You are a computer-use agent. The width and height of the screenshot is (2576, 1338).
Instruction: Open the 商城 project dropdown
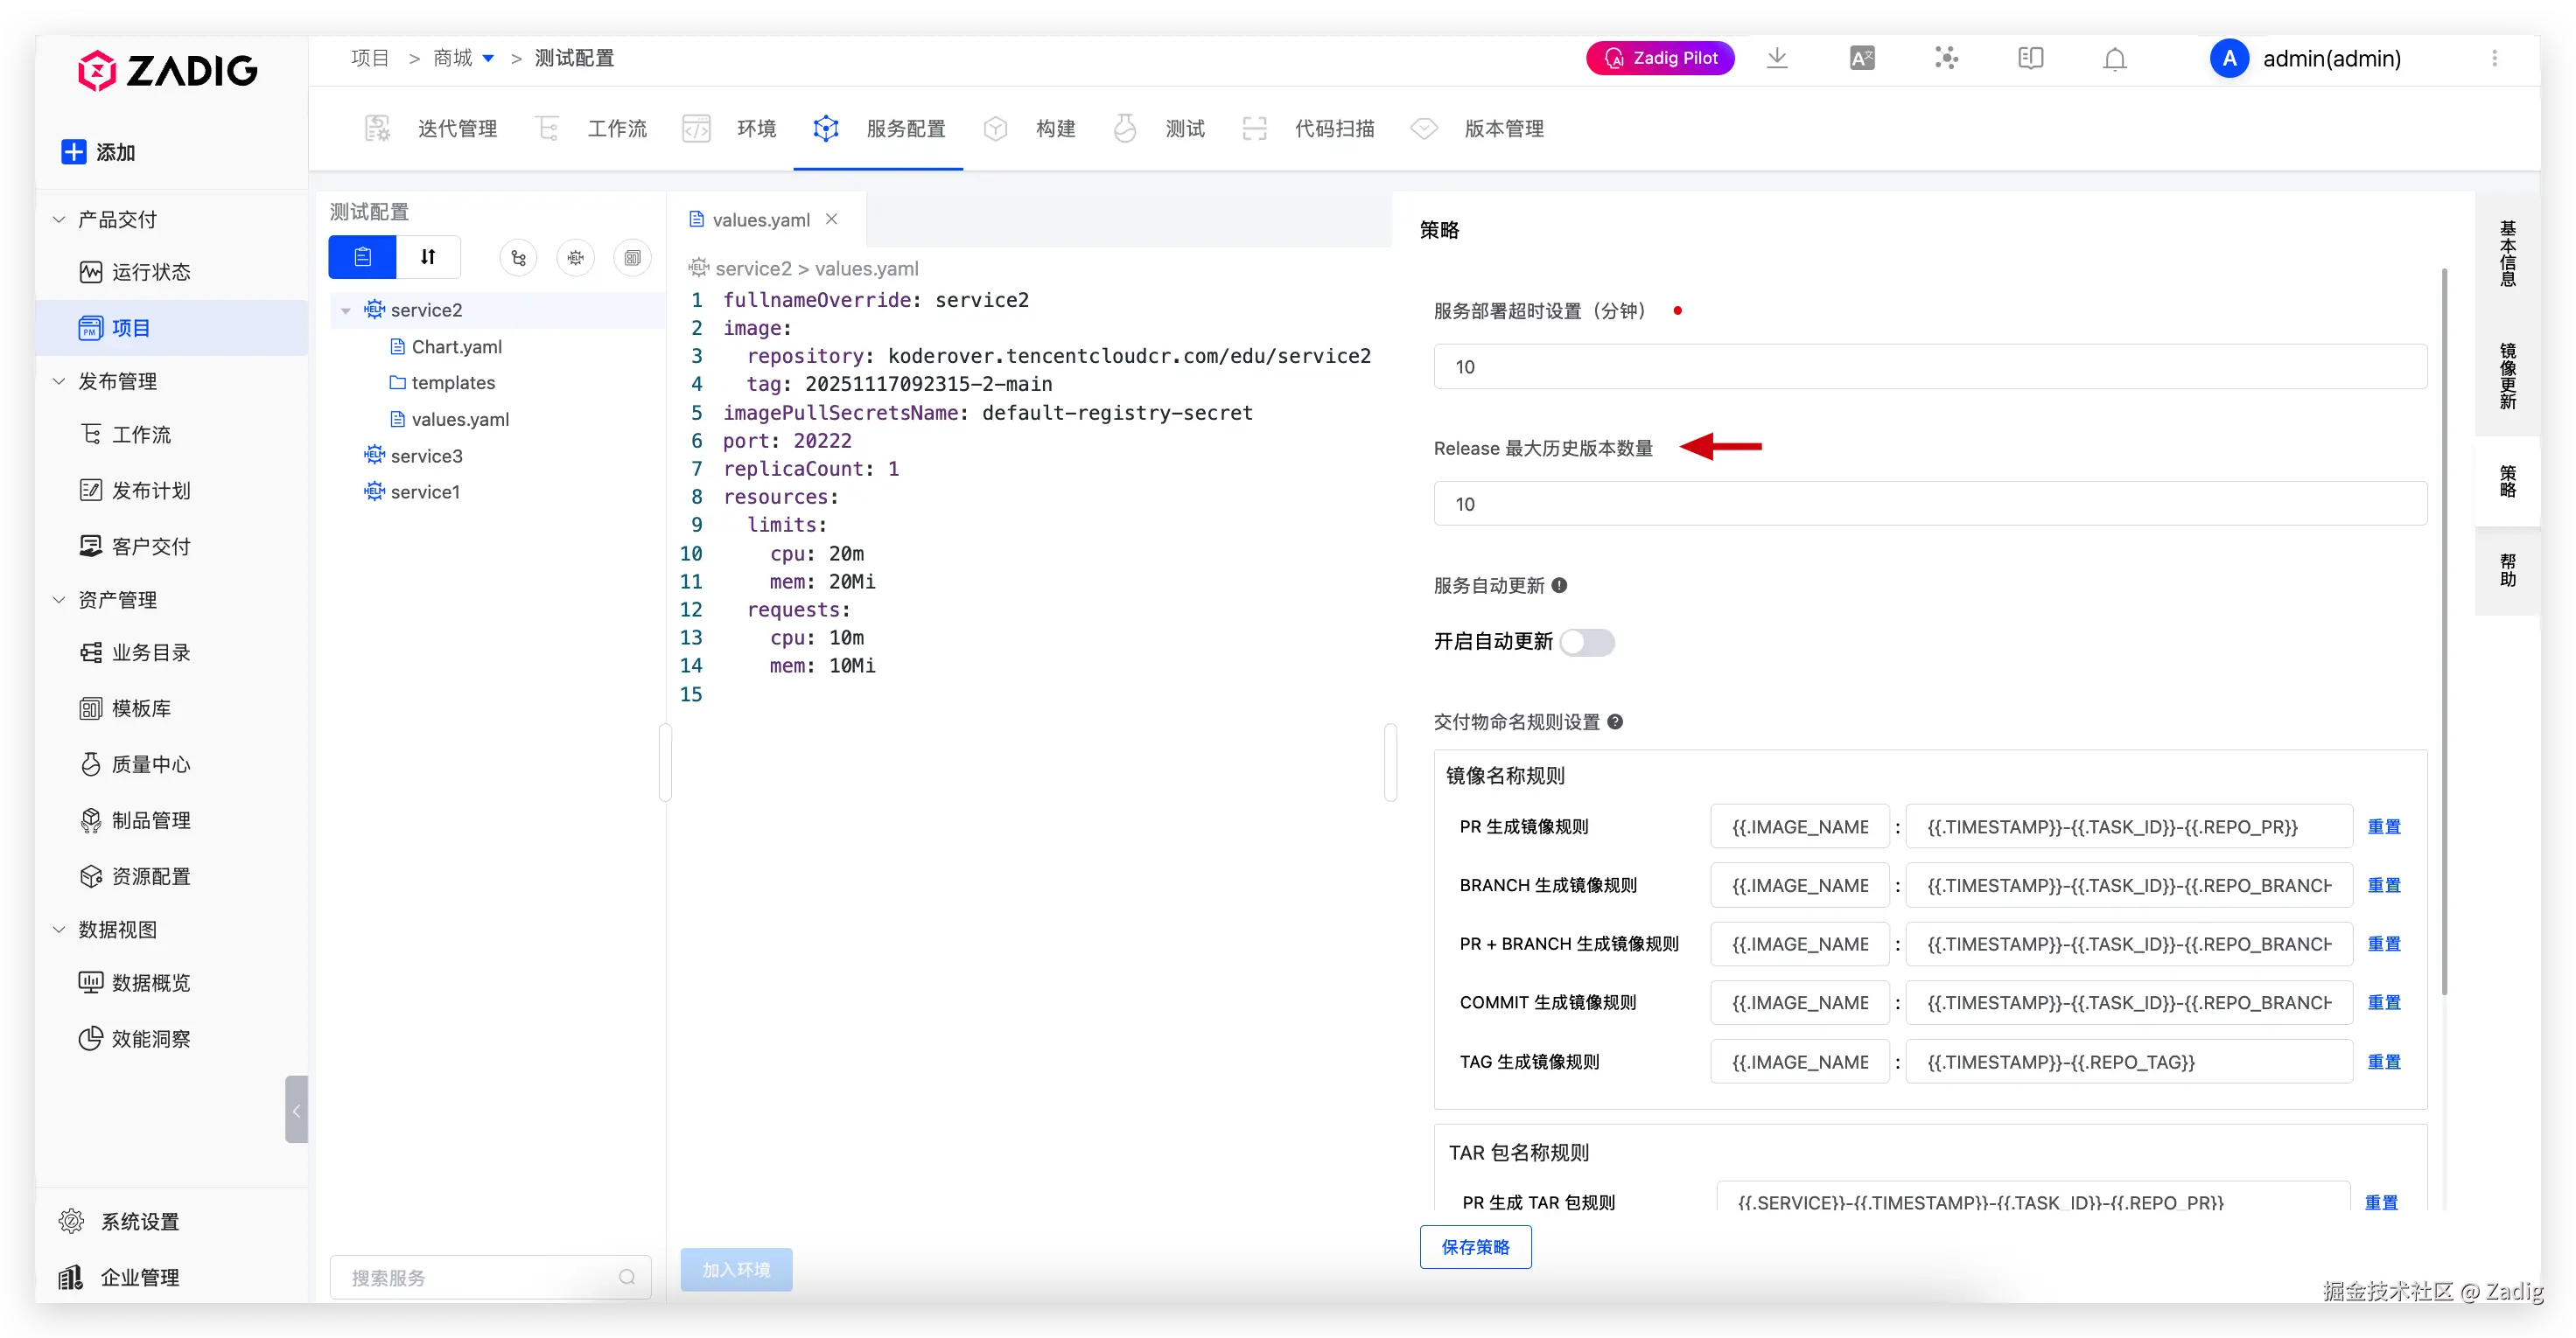(x=488, y=58)
